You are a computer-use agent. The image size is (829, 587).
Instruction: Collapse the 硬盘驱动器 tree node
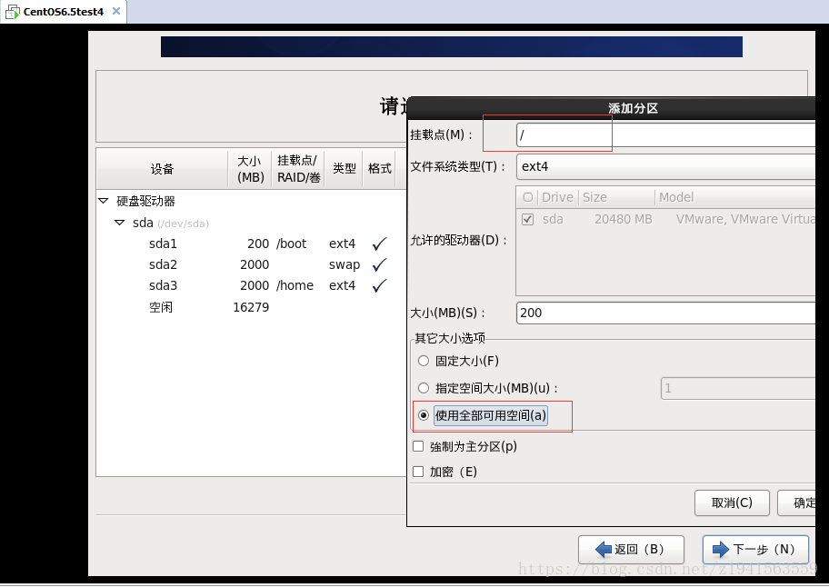click(104, 201)
